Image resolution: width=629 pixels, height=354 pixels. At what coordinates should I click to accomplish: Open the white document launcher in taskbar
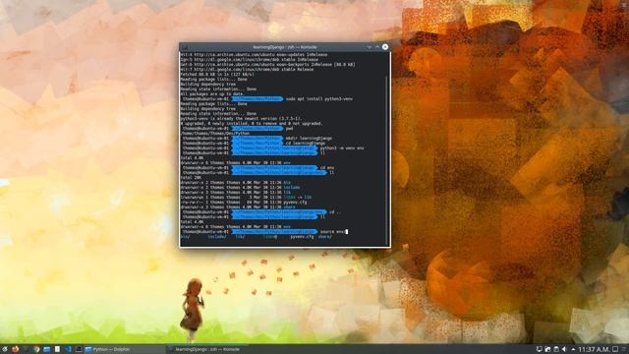(x=57, y=350)
